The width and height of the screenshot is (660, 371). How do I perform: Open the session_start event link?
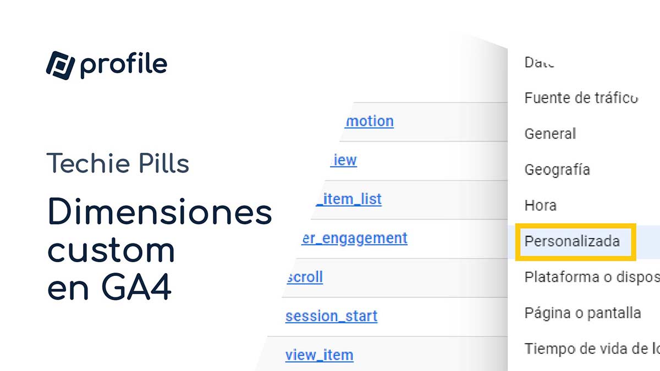pos(332,316)
